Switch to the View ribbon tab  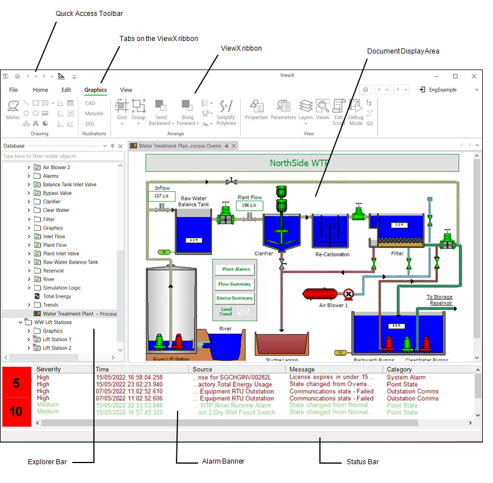coord(126,89)
